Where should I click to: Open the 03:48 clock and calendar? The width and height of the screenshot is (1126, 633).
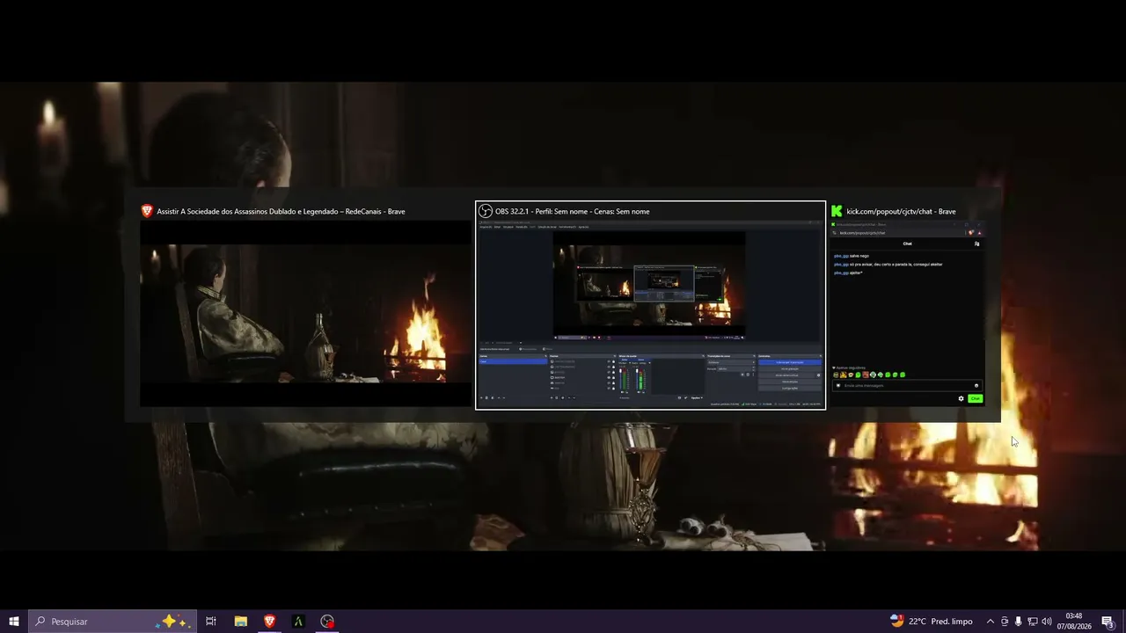(1074, 622)
